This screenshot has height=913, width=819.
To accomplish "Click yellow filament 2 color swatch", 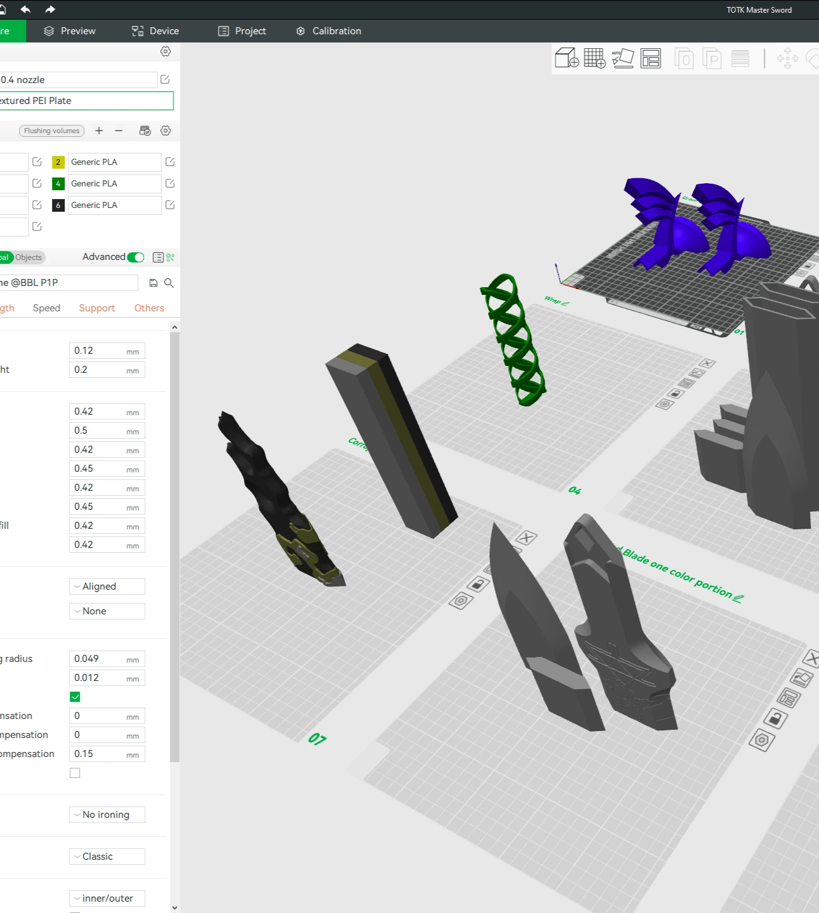I will click(58, 162).
